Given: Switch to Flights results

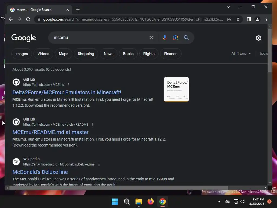Looking at the screenshot, I should pos(149,54).
